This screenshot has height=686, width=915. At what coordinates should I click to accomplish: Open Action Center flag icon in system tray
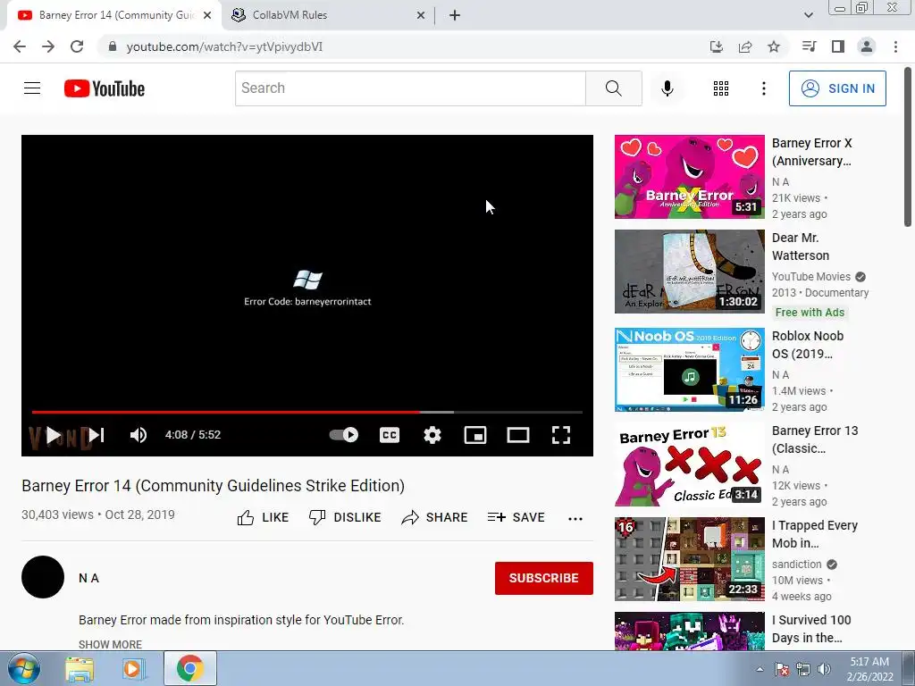click(782, 669)
